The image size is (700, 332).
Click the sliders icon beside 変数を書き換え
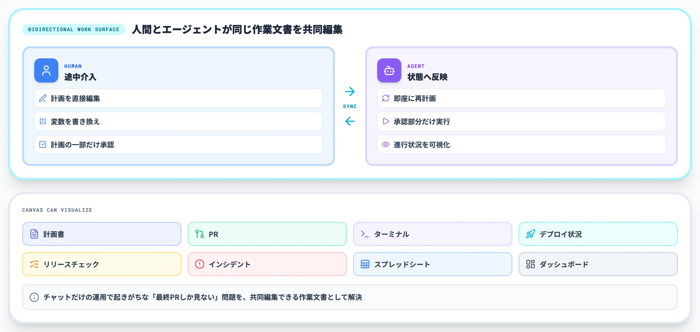point(43,121)
